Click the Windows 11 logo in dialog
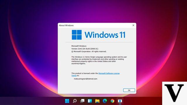 pos(98,35)
